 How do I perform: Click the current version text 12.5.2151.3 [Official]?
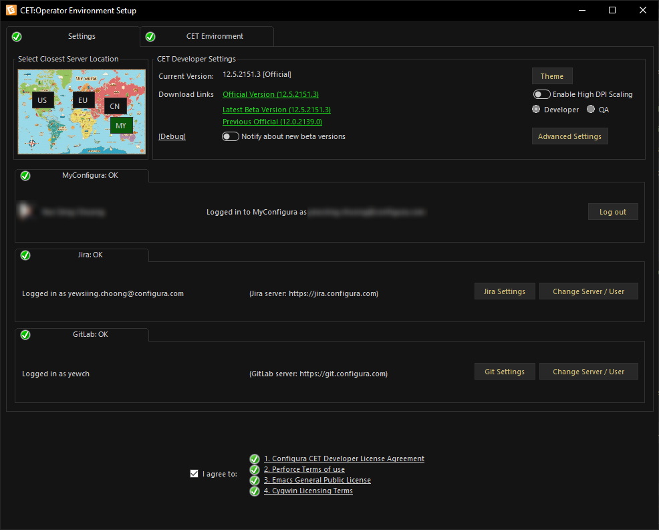[257, 74]
